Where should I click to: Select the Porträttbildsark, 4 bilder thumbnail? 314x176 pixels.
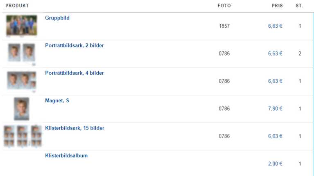[x=22, y=80]
